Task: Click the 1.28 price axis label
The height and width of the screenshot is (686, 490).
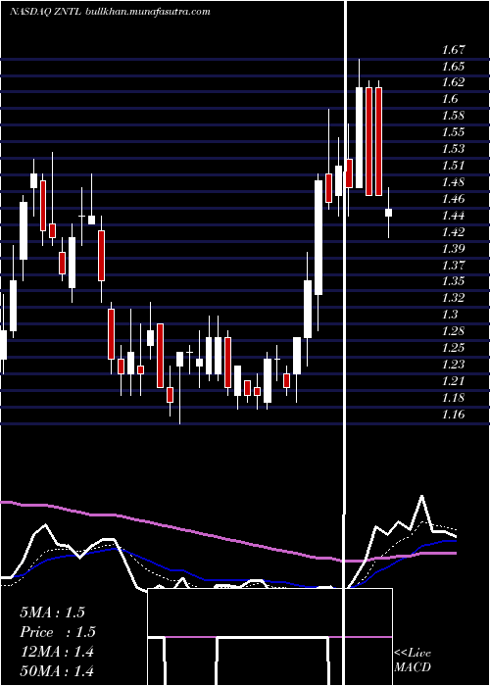Action: click(x=453, y=331)
